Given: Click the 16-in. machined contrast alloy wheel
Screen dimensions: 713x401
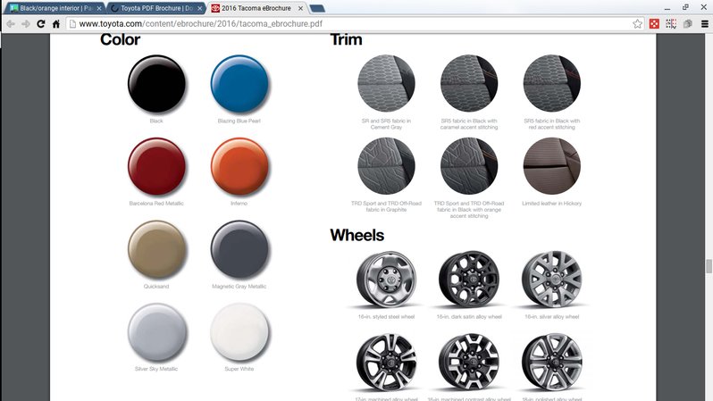Looking at the screenshot, I should (469, 362).
